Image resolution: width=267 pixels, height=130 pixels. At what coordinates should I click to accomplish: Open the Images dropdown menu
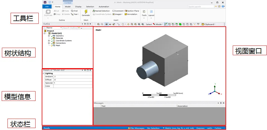click(x=117, y=14)
